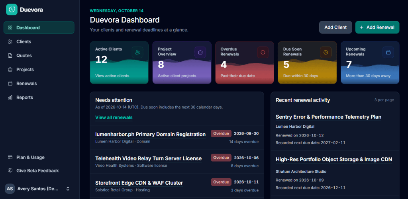Click "Renewed on 2026-10-12" text
This screenshot has width=408, height=199.
point(300,135)
